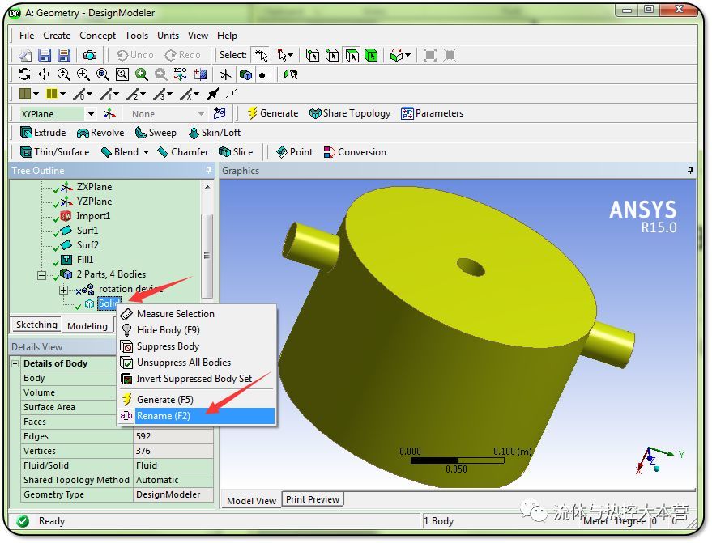This screenshot has width=712, height=543.
Task: Switch to the Modeling tab
Action: [87, 326]
